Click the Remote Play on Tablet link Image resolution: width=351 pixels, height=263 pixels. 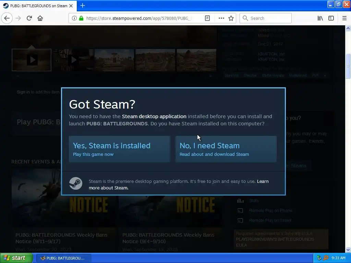270,221
